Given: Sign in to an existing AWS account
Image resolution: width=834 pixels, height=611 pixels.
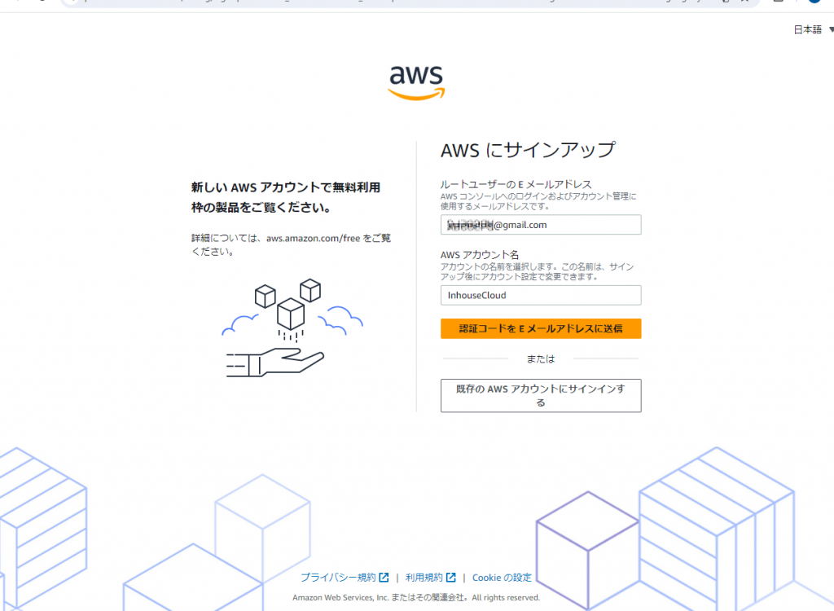Looking at the screenshot, I should click(x=541, y=395).
